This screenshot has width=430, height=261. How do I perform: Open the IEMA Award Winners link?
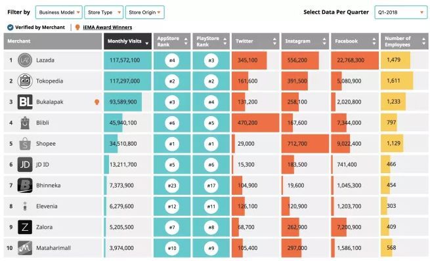pos(107,28)
